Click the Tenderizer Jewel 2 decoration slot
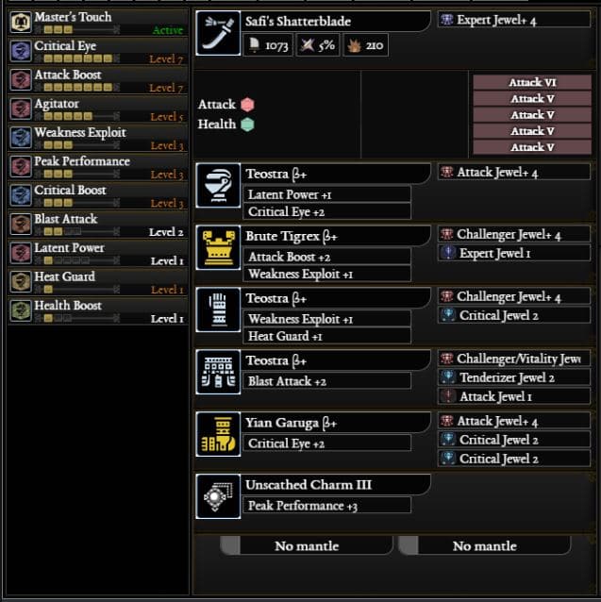Image resolution: width=601 pixels, height=602 pixels. 514,377
